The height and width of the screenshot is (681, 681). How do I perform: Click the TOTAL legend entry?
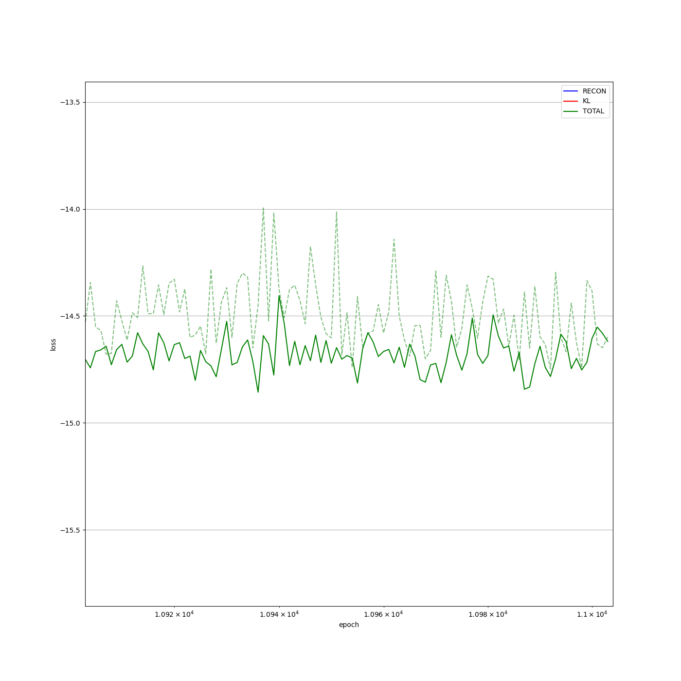point(584,111)
